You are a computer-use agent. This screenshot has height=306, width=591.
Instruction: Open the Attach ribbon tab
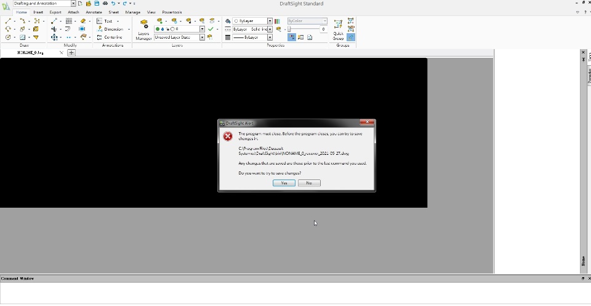(x=73, y=12)
